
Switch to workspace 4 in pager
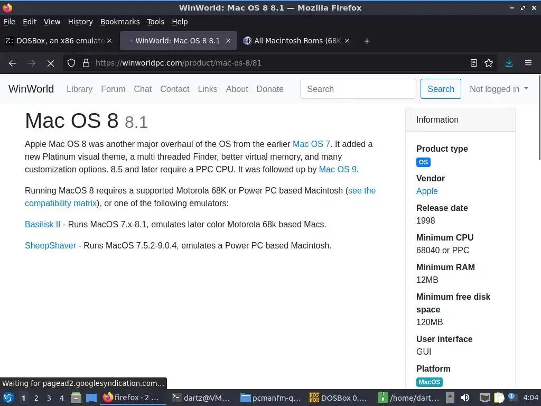pyautogui.click(x=62, y=398)
